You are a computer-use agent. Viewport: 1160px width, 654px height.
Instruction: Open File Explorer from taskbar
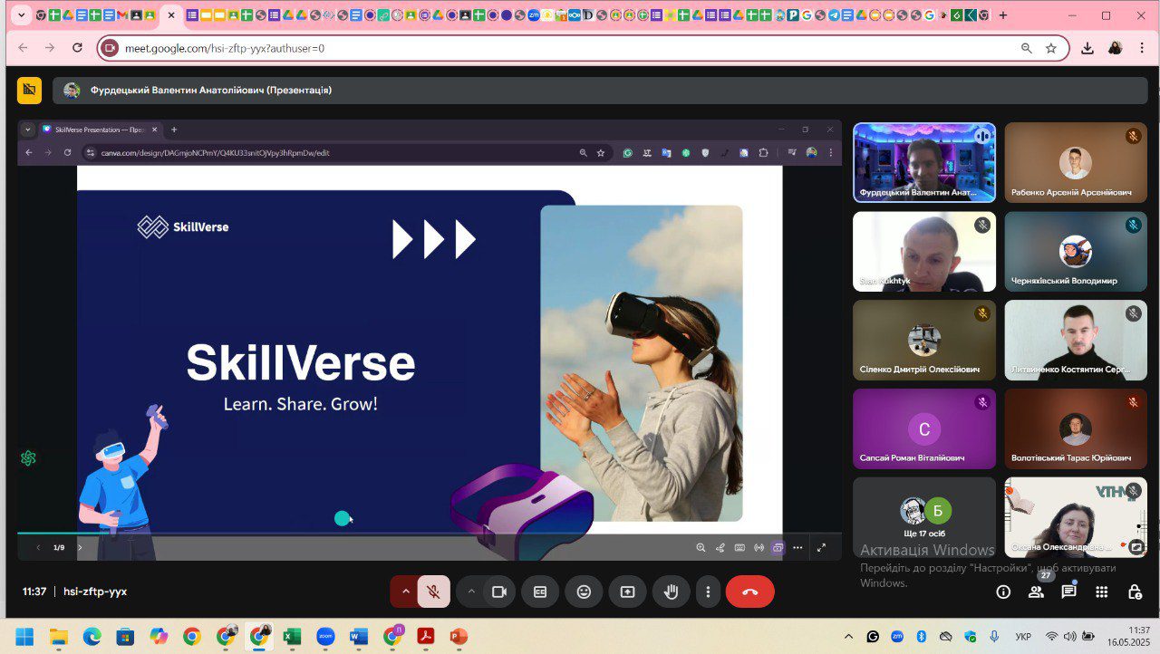pyautogui.click(x=58, y=637)
